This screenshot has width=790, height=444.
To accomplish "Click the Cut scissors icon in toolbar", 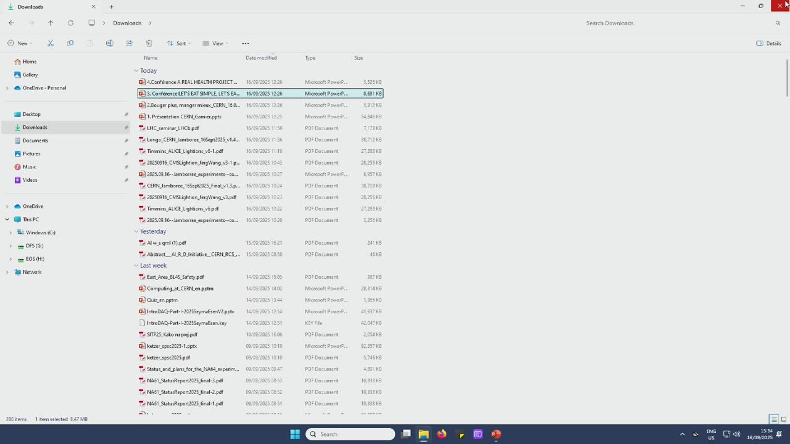I will tap(51, 43).
